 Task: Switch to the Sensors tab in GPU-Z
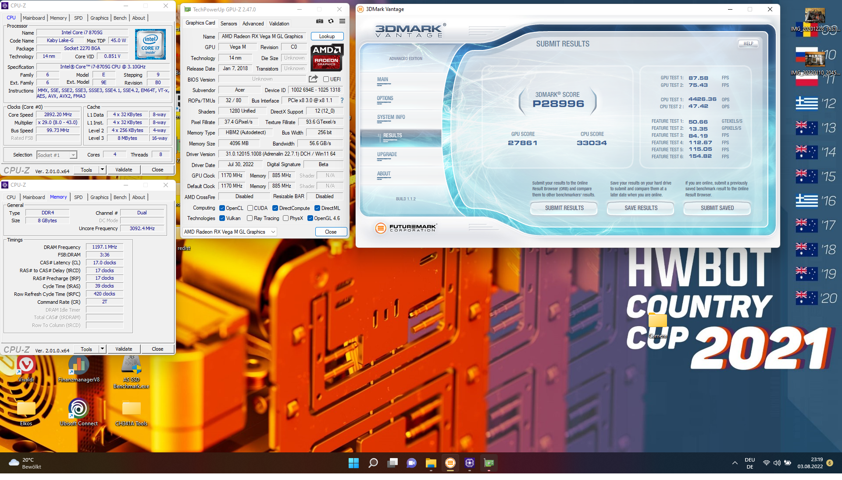pyautogui.click(x=228, y=24)
